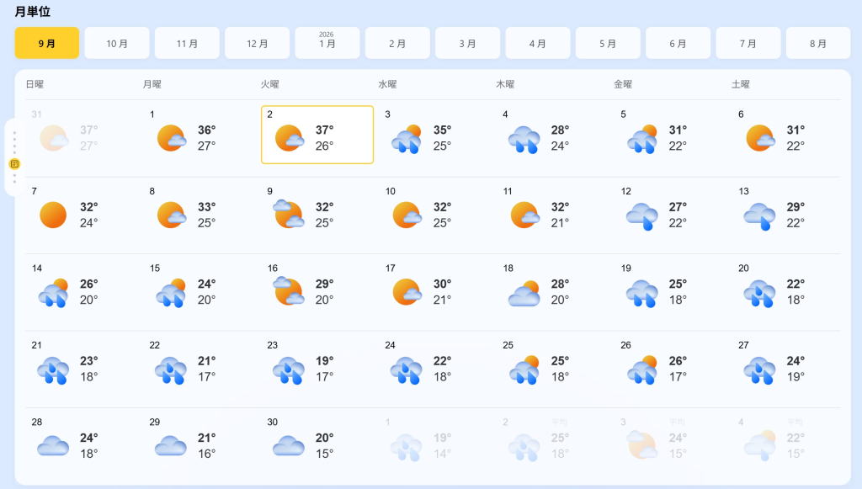Select the 12月 month tab
The width and height of the screenshot is (862, 489).
258,43
